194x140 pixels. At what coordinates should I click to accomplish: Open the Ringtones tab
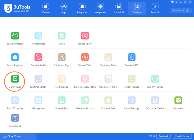[82, 8]
